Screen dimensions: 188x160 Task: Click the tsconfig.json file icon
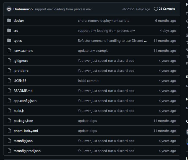point(9,141)
